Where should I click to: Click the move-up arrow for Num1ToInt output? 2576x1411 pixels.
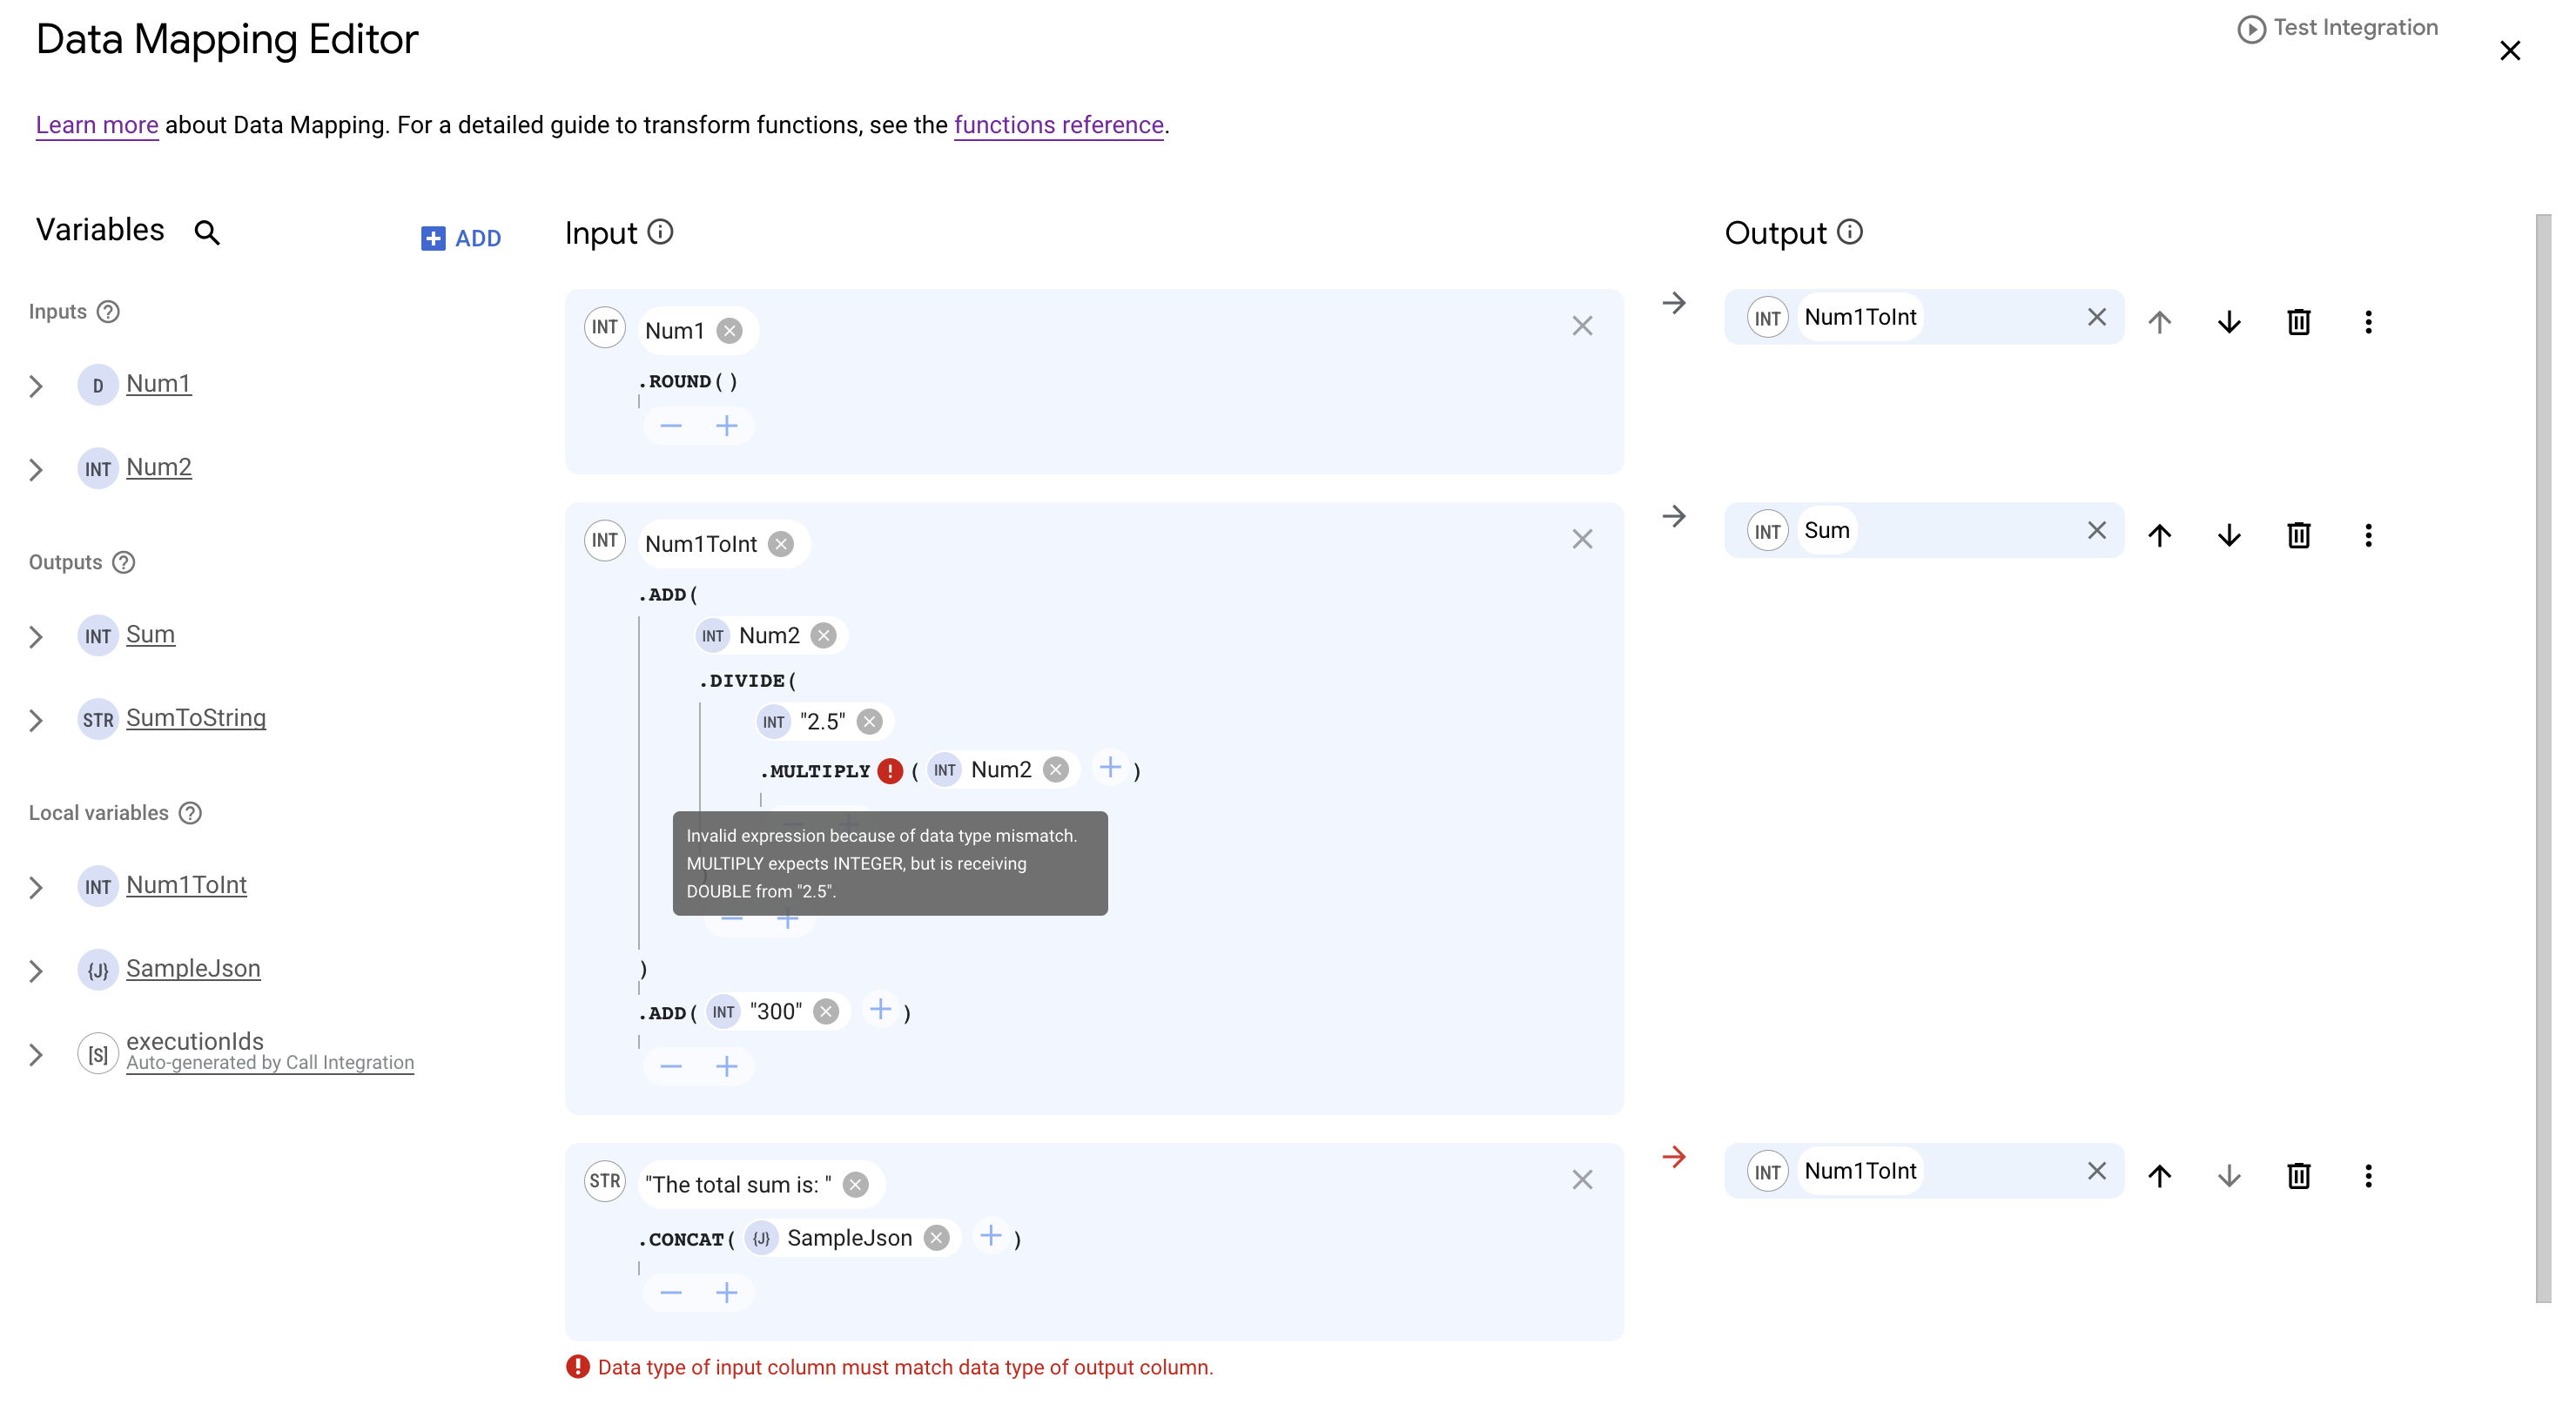(2161, 1175)
